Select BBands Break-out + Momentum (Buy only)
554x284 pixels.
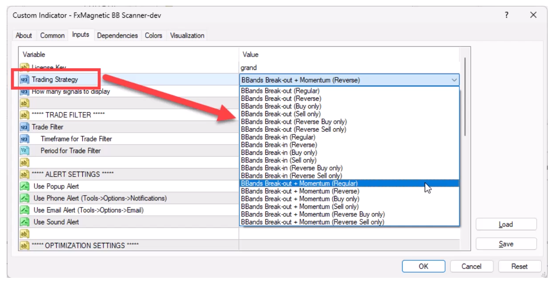[x=349, y=199]
